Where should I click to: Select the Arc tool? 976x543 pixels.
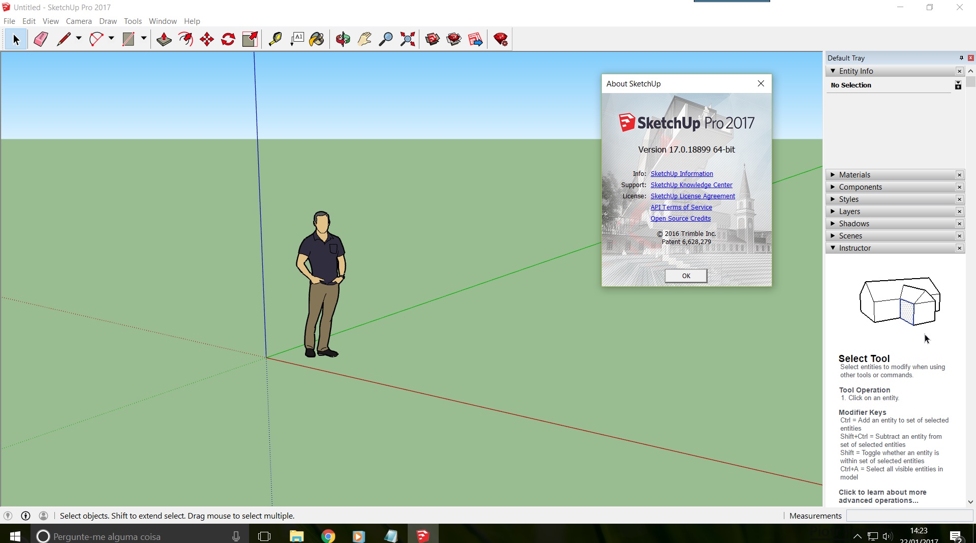point(96,39)
